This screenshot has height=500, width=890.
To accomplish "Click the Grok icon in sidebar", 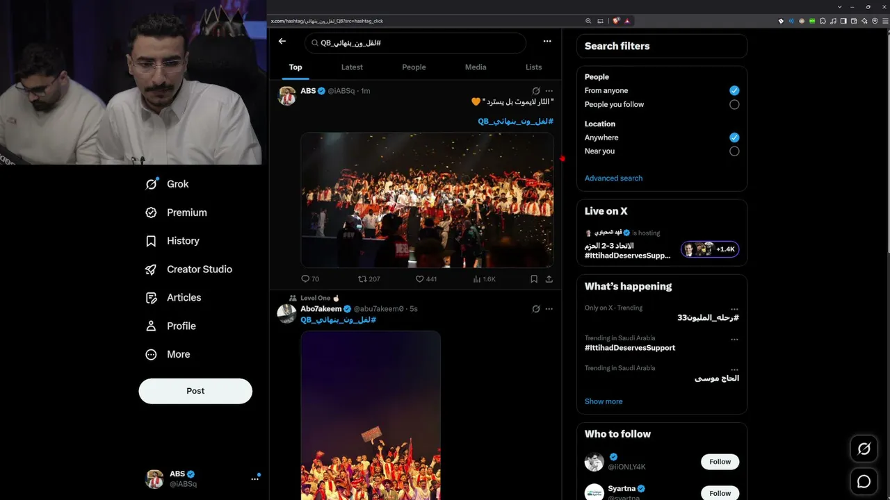I will pyautogui.click(x=151, y=184).
